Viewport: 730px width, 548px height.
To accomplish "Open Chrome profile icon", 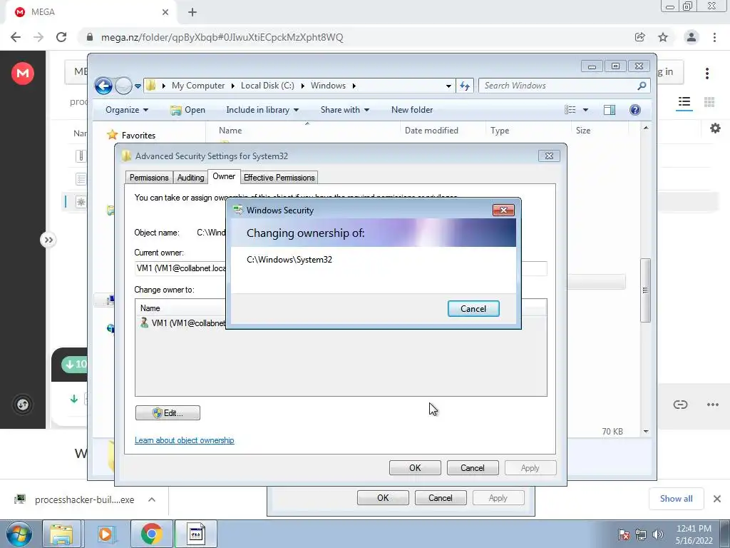I will click(x=692, y=37).
